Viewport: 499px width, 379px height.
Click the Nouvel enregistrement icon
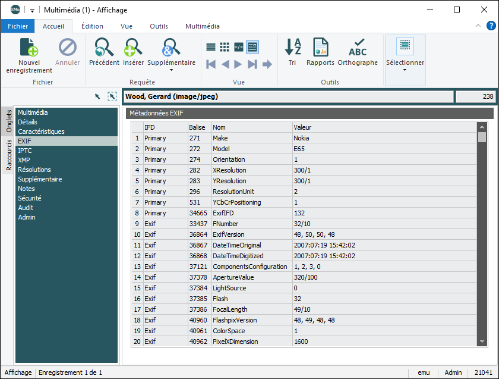pyautogui.click(x=29, y=48)
